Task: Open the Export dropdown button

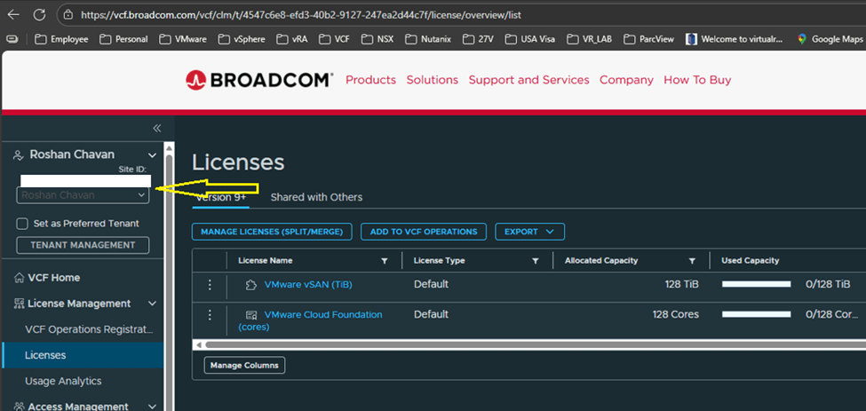Action: coord(529,232)
